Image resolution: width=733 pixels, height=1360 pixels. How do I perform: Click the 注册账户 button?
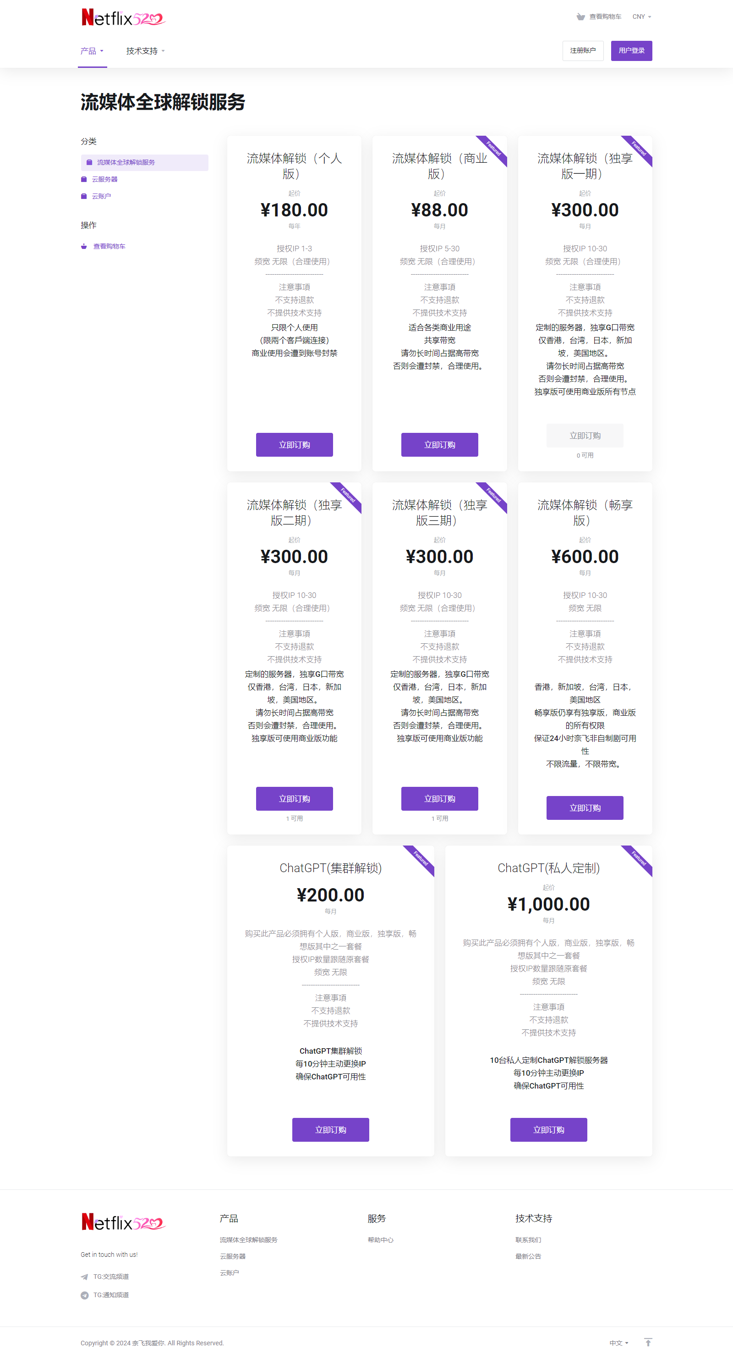click(x=583, y=51)
